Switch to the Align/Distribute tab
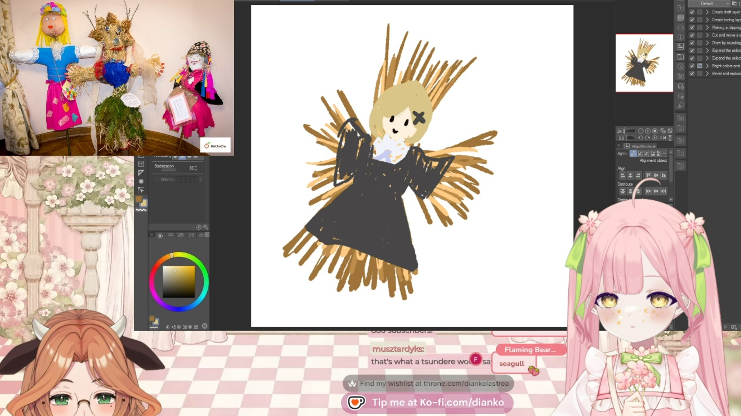The image size is (741, 416). [640, 146]
